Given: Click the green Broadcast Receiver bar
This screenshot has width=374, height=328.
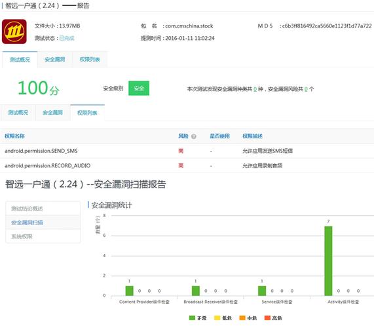Looking at the screenshot, I should coord(196,291).
